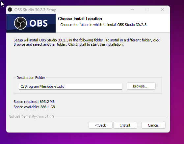Image resolution: width=184 pixels, height=144 pixels.
Task: Click the subtitle about choosing the install folder
Action: click(104, 25)
